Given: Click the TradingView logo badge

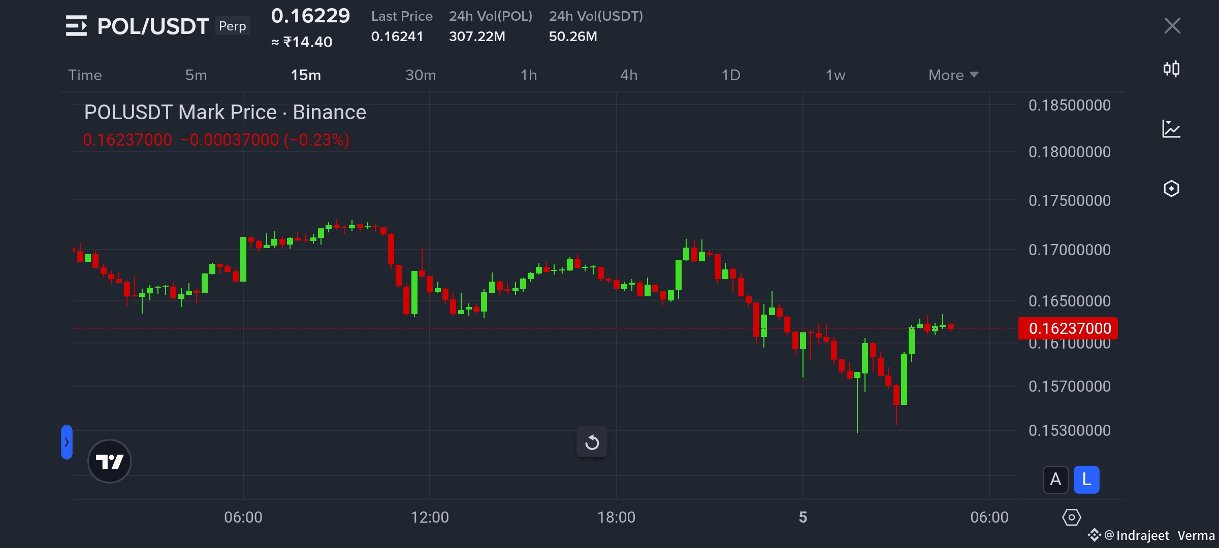Looking at the screenshot, I should pos(109,461).
